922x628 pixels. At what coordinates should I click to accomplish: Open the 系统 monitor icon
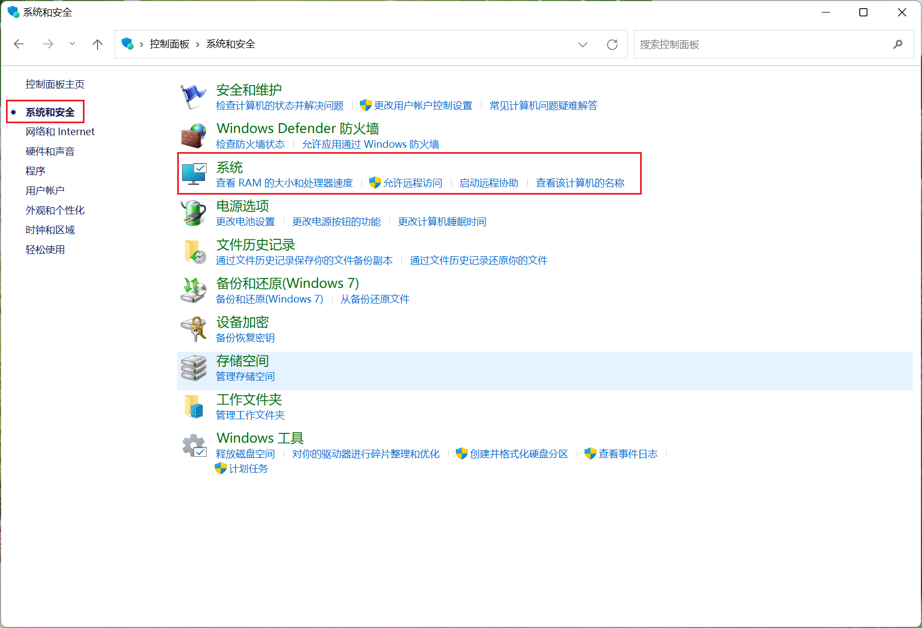pos(193,174)
